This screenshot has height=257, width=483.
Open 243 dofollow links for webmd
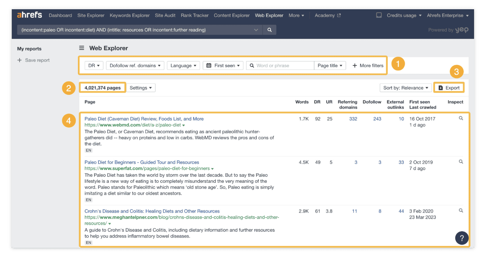377,119
